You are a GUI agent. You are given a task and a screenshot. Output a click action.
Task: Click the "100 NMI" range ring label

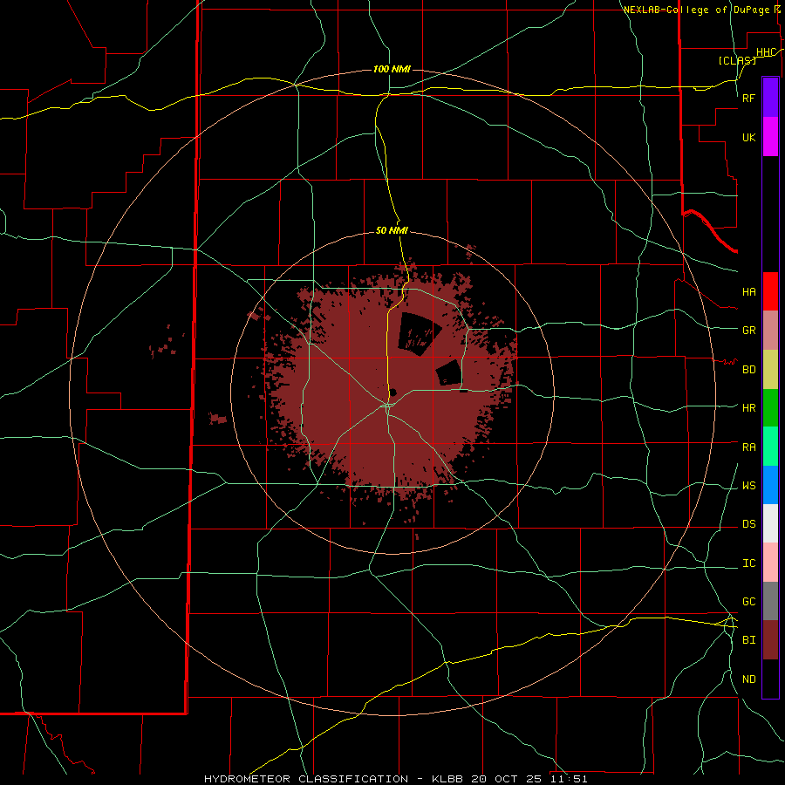coord(392,69)
